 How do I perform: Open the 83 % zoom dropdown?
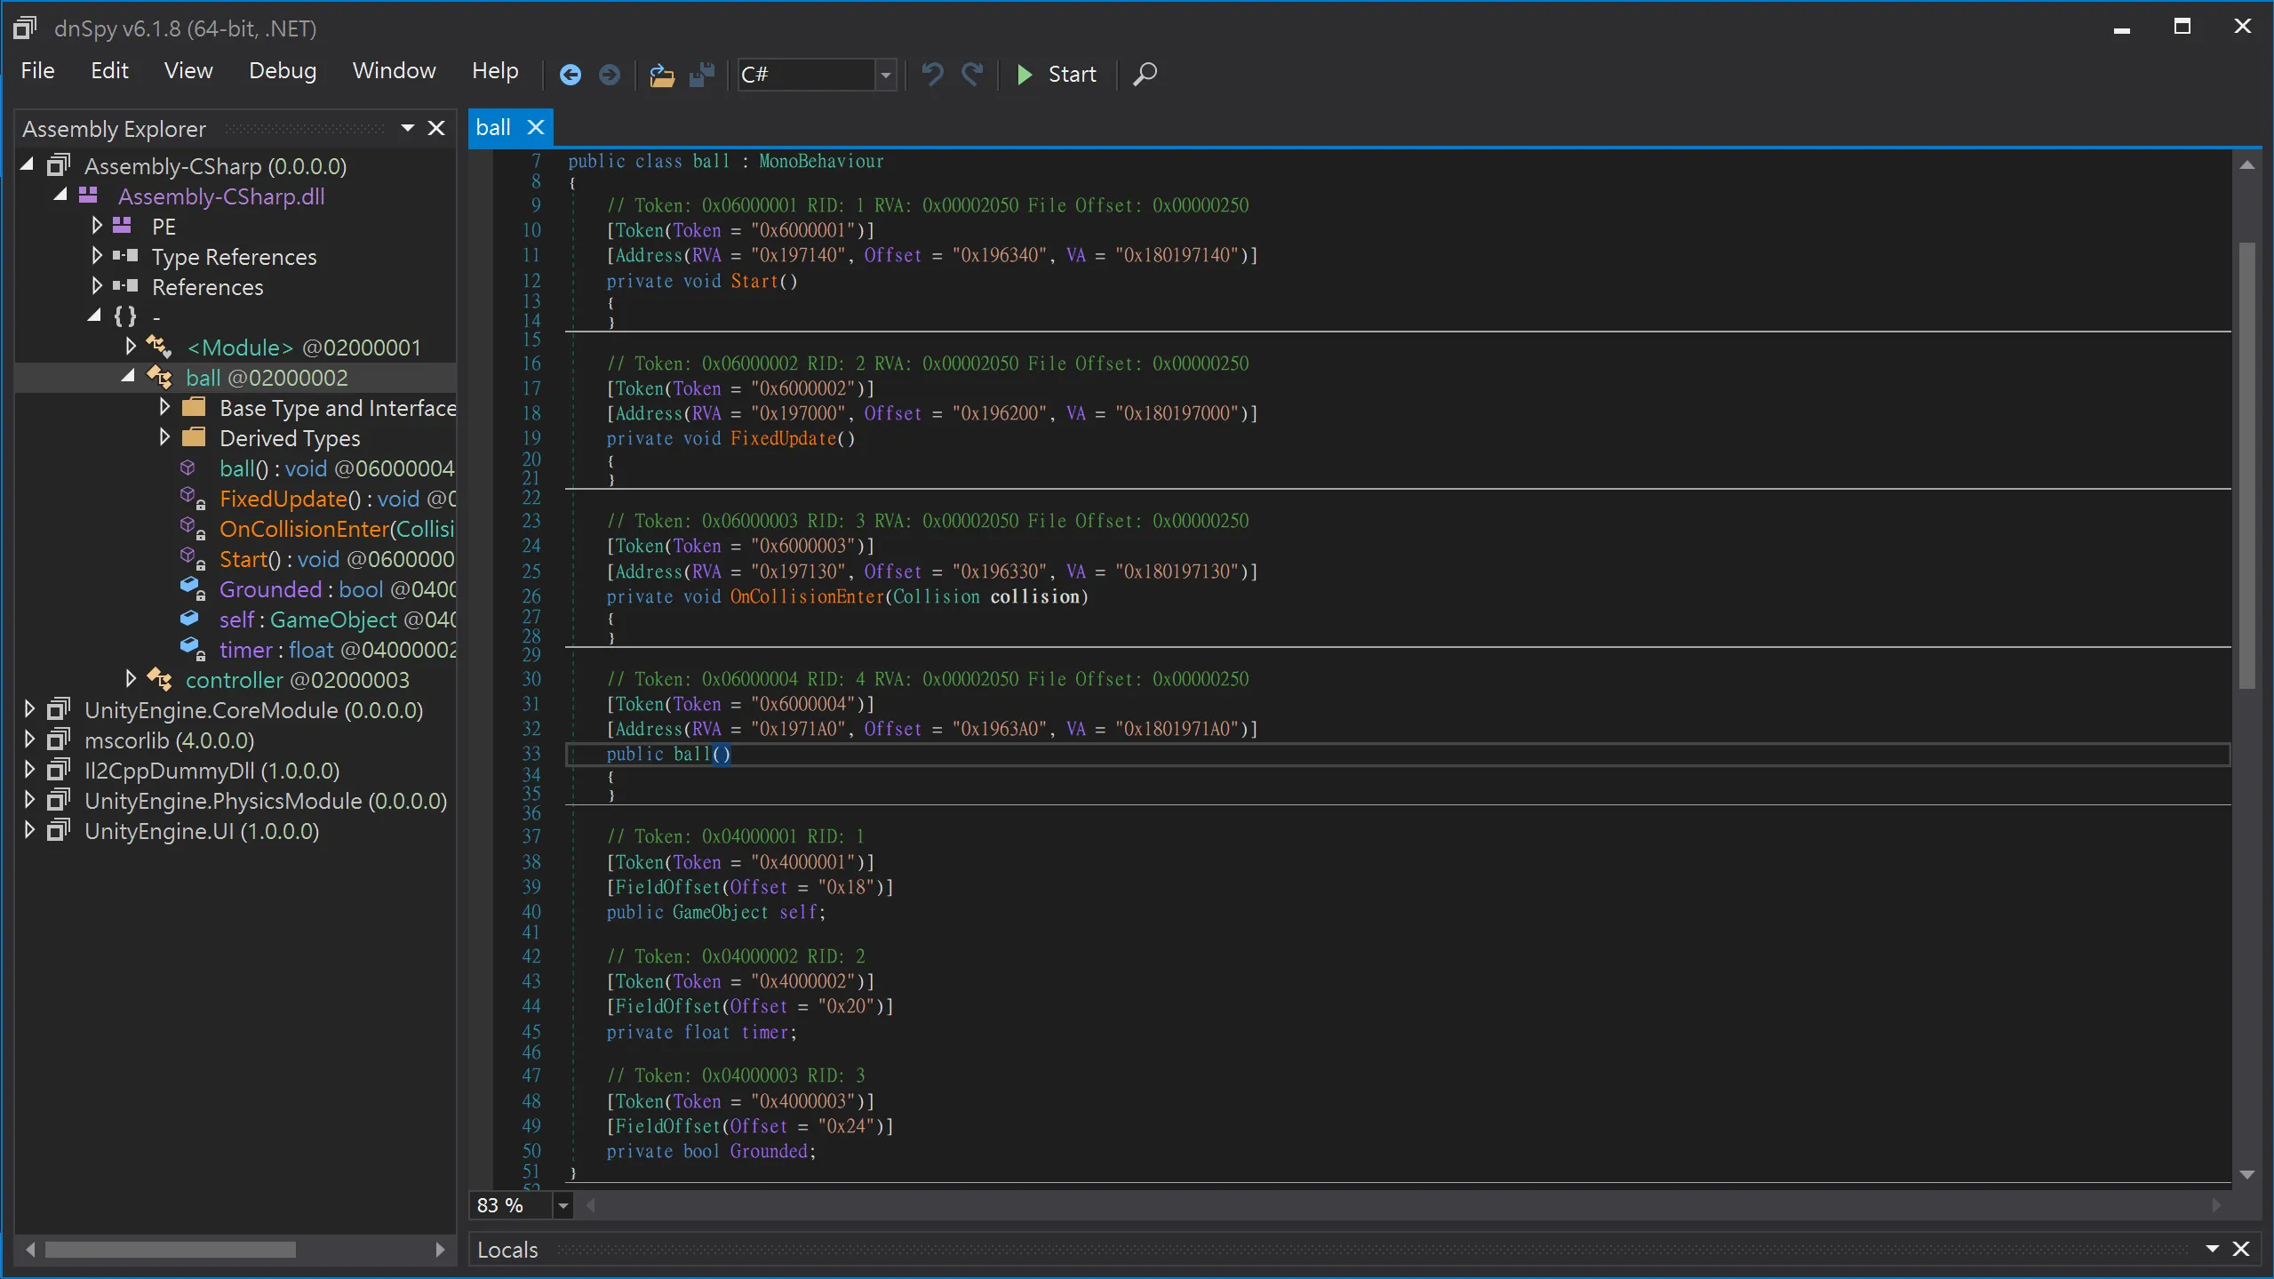[x=563, y=1206]
